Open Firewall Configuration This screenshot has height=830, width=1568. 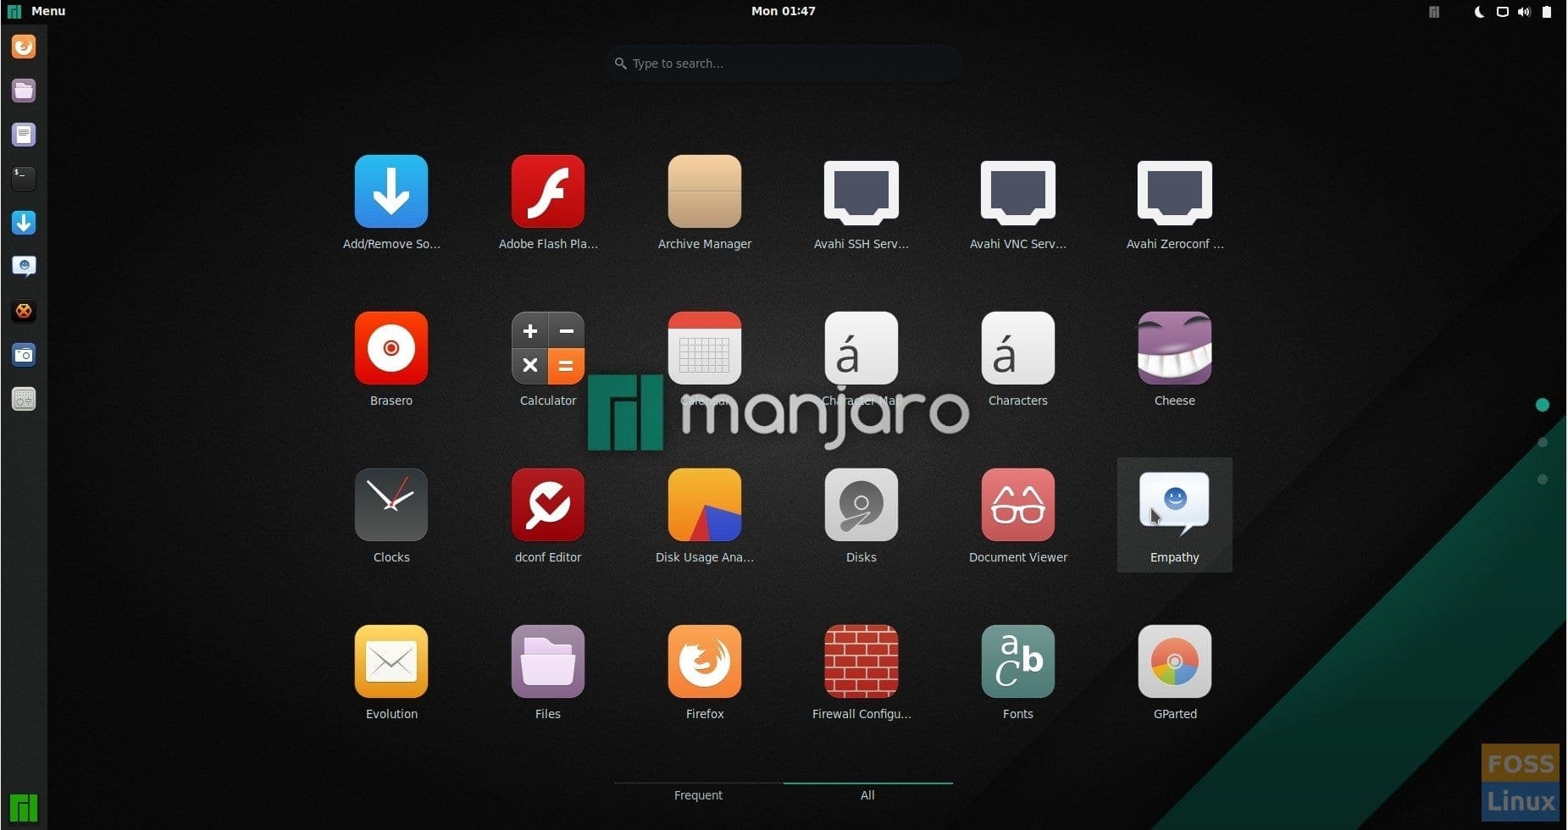coord(861,661)
